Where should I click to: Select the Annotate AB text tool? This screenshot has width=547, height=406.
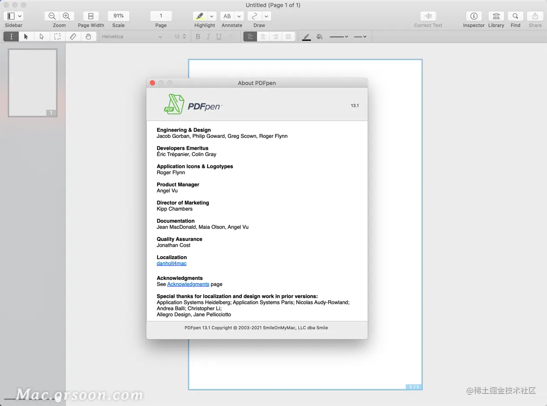pos(227,16)
